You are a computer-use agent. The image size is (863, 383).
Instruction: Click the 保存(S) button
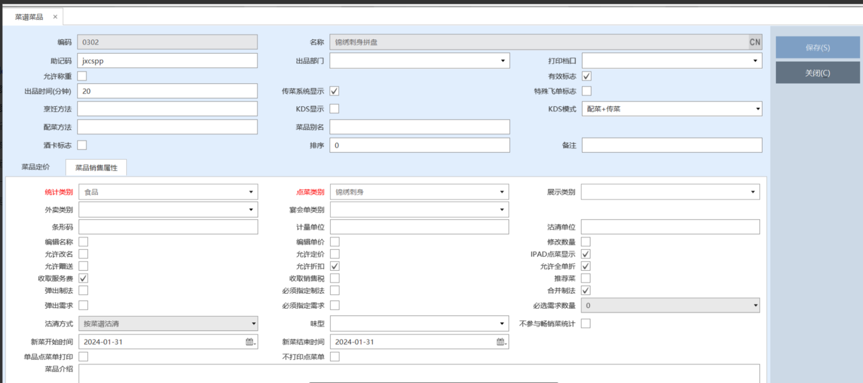click(817, 48)
